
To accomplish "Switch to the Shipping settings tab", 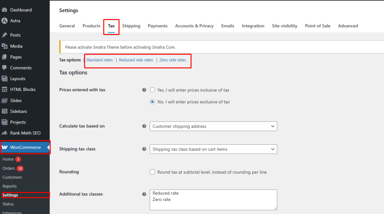I will pyautogui.click(x=131, y=26).
